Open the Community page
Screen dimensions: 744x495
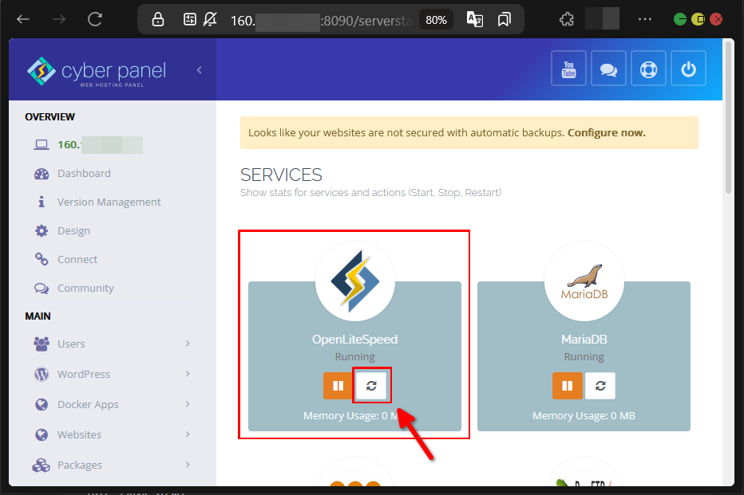pyautogui.click(x=85, y=288)
